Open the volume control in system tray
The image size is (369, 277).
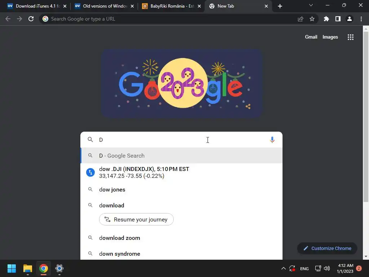click(x=327, y=268)
